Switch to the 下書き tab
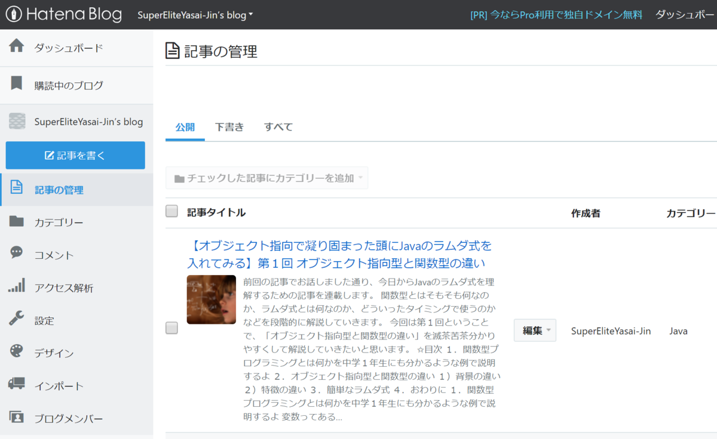The height and width of the screenshot is (439, 717). point(229,127)
